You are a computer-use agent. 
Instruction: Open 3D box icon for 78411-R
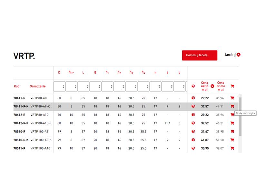coord(193,98)
